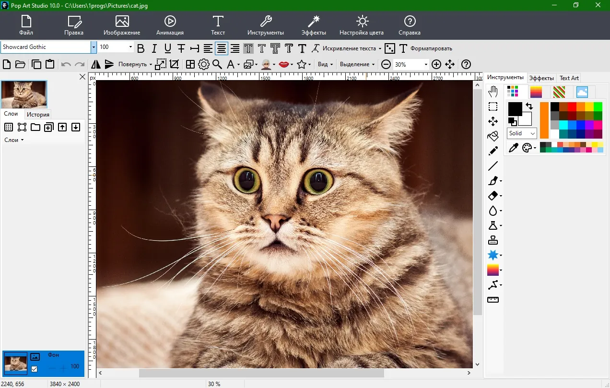Pick the paint bucket fill tool
This screenshot has height=388, width=610.
pos(493,136)
